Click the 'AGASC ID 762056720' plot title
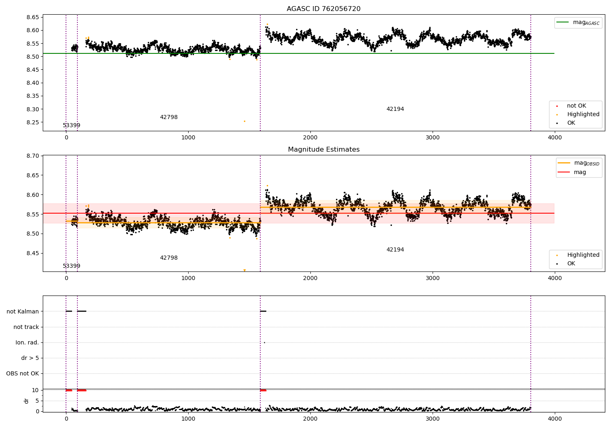This screenshot has height=428, width=611. tap(323, 9)
